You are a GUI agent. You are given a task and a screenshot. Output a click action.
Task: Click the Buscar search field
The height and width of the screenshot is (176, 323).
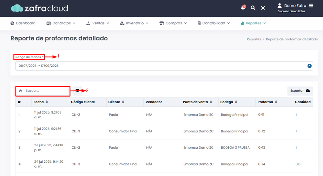(x=43, y=91)
